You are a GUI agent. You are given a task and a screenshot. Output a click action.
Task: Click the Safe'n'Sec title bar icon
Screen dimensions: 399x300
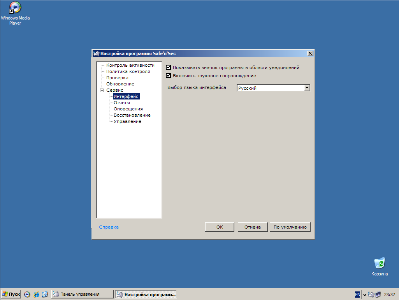(x=96, y=53)
